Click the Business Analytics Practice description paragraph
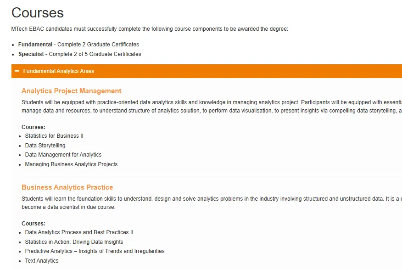This screenshot has height=270, width=402. [212, 203]
